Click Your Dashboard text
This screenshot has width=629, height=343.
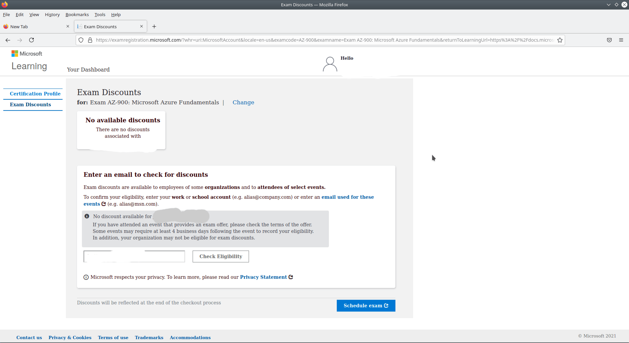(88, 70)
